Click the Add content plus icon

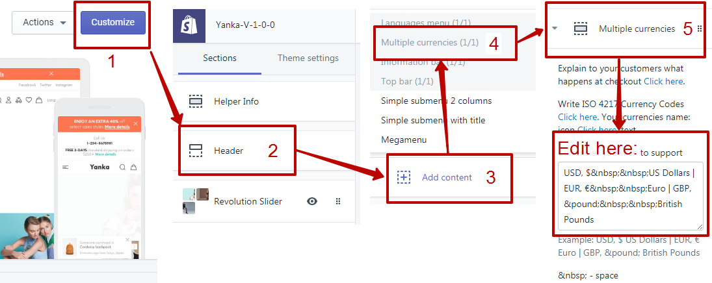[404, 177]
